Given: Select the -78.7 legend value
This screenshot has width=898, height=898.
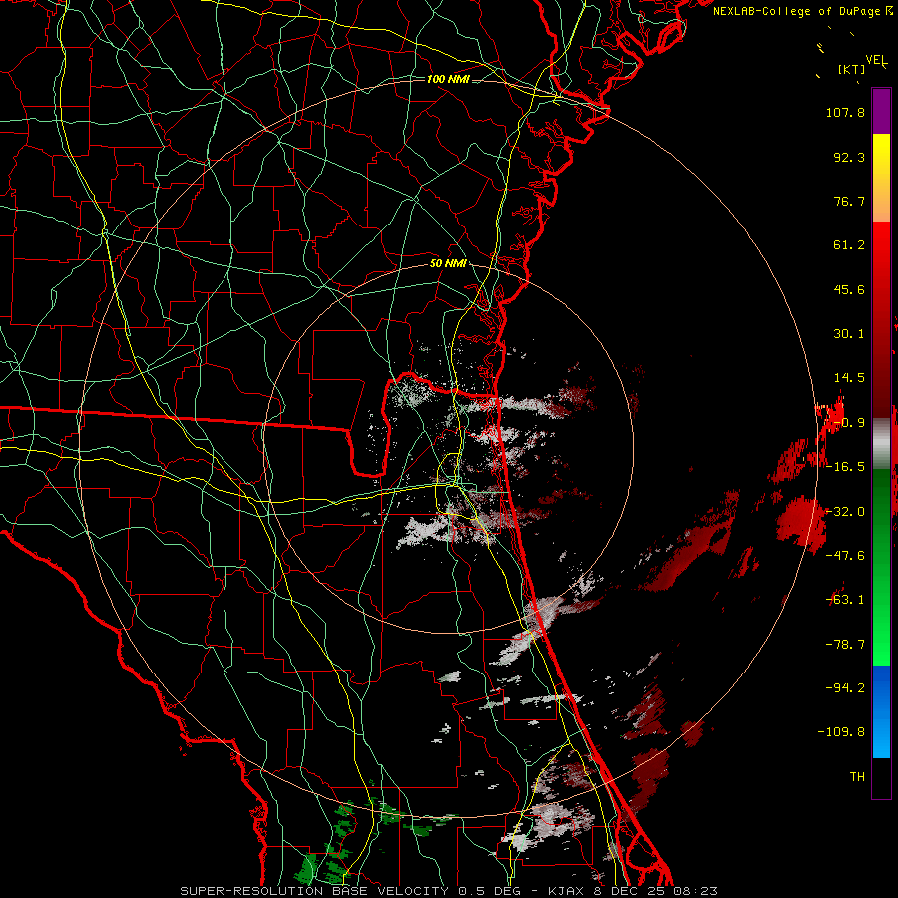Looking at the screenshot, I should (845, 645).
